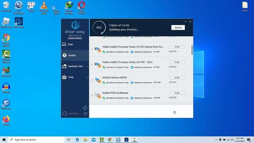Open the Mail app from the taskbar

point(94,139)
